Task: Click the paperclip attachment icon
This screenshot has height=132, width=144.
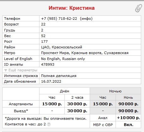Action: point(138,8)
